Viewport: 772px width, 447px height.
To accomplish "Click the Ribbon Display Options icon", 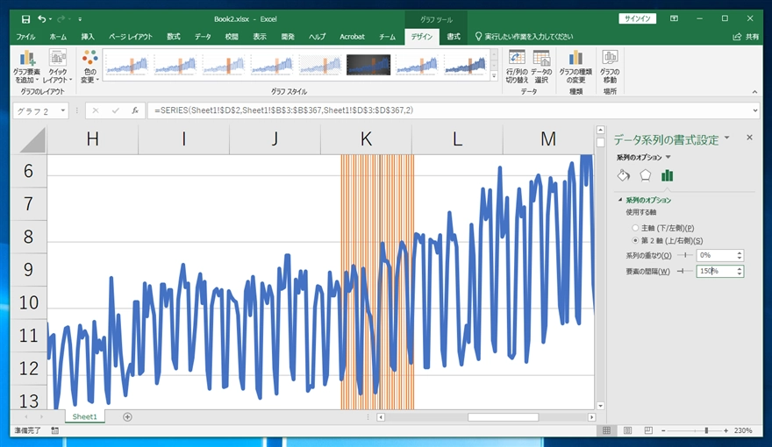I will [674, 18].
